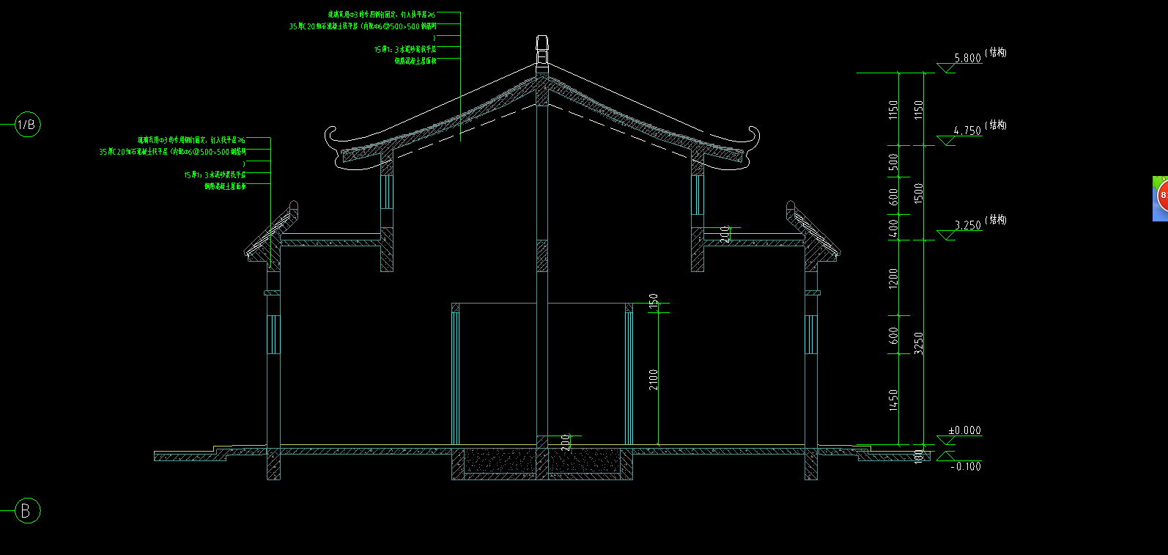Select the B grid axis bubble
Image resolution: width=1168 pixels, height=555 pixels.
coord(27,511)
